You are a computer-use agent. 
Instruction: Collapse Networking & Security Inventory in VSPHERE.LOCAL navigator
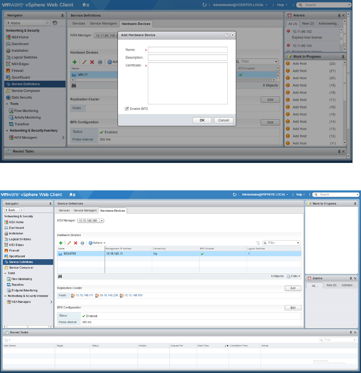tap(5, 296)
